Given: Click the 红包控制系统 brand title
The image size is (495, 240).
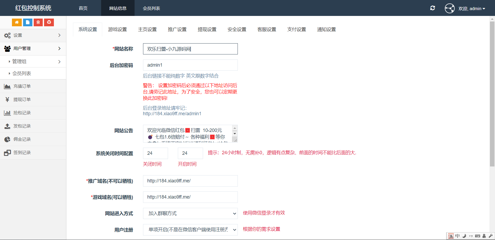Looking at the screenshot, I should pos(33,8).
